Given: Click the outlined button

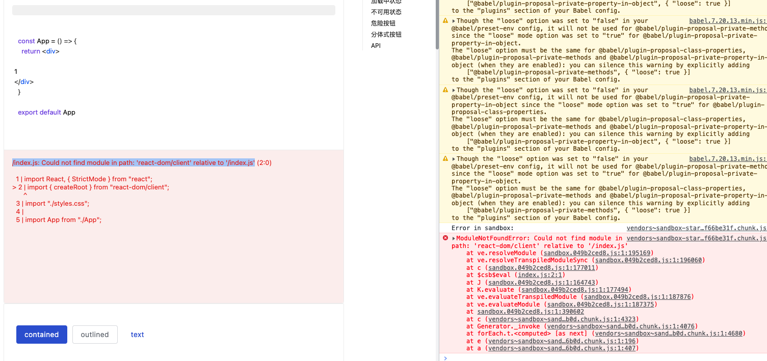Looking at the screenshot, I should pos(95,335).
